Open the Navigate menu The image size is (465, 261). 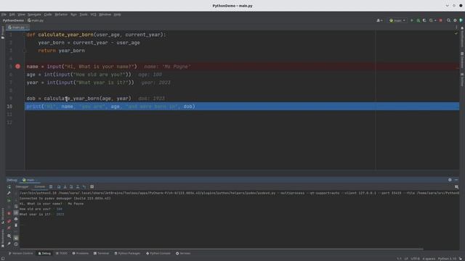34,14
